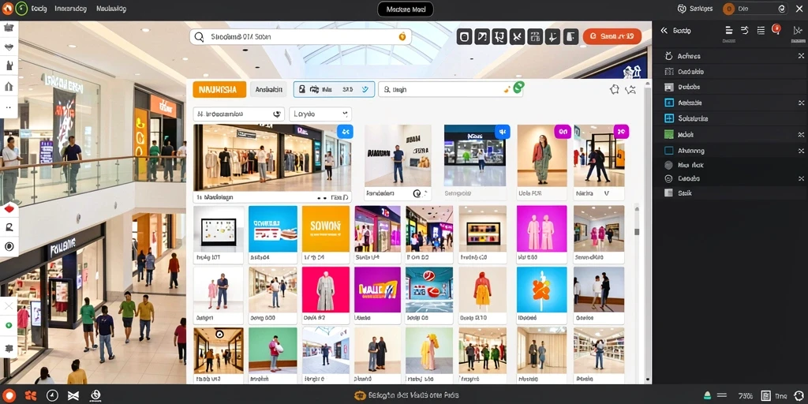Screen dimensions: 808x404
Task: Switch to the gray tab next to NAUHISHA
Action: click(268, 89)
